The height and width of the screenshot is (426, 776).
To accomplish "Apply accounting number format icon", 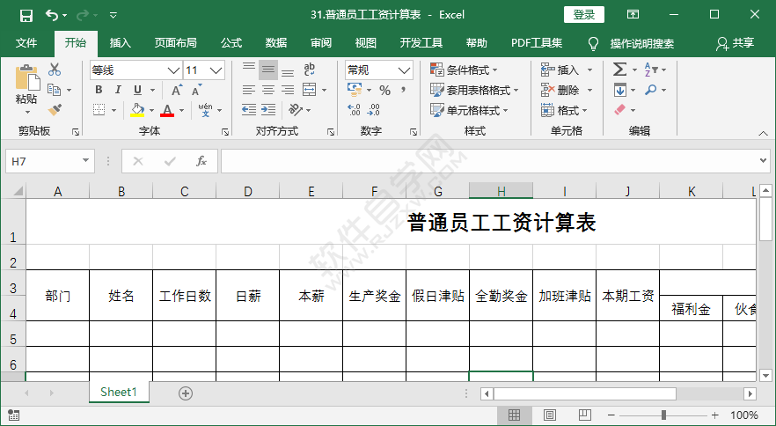I will 355,90.
